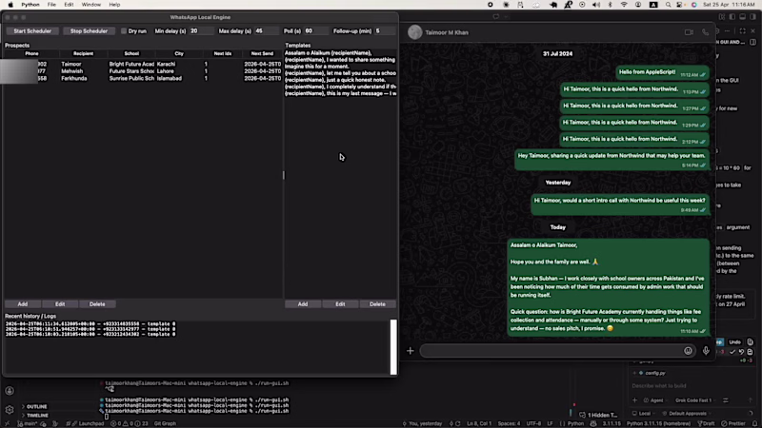Image resolution: width=762 pixels, height=428 pixels.
Task: Click the Recipient column header
Action: (83, 54)
